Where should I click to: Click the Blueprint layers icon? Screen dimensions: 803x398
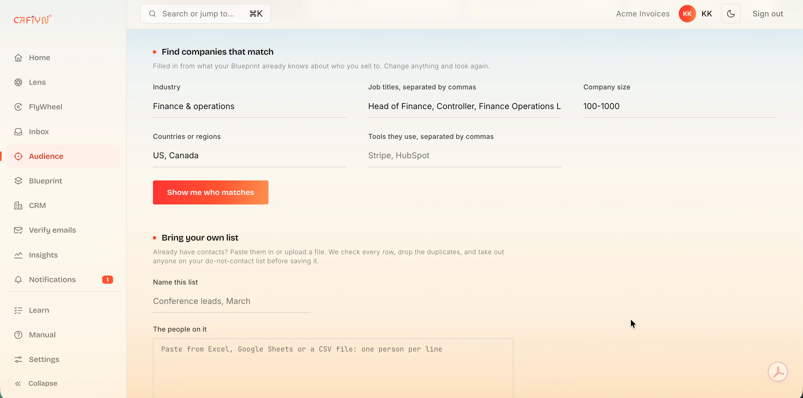pos(18,181)
